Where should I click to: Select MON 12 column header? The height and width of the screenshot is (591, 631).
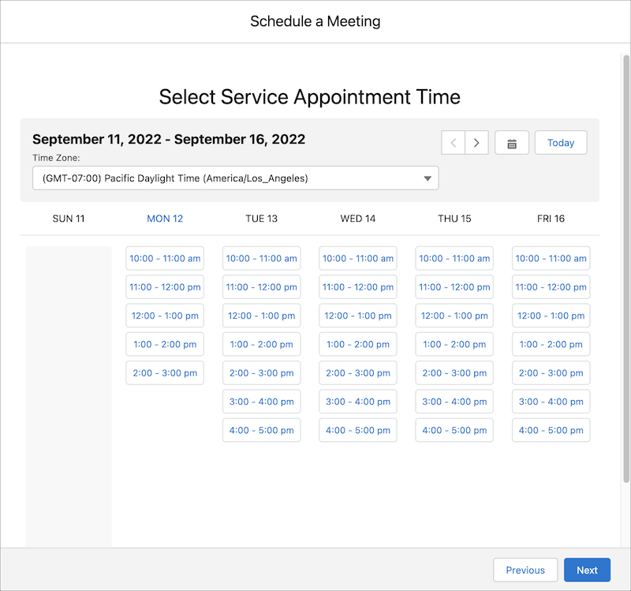coord(165,219)
